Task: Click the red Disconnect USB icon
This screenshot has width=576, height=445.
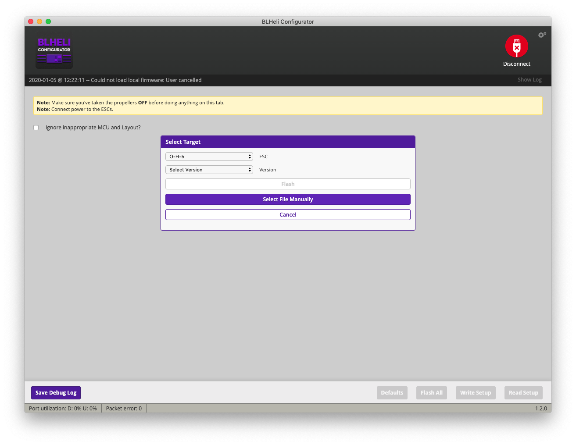Action: tap(516, 46)
